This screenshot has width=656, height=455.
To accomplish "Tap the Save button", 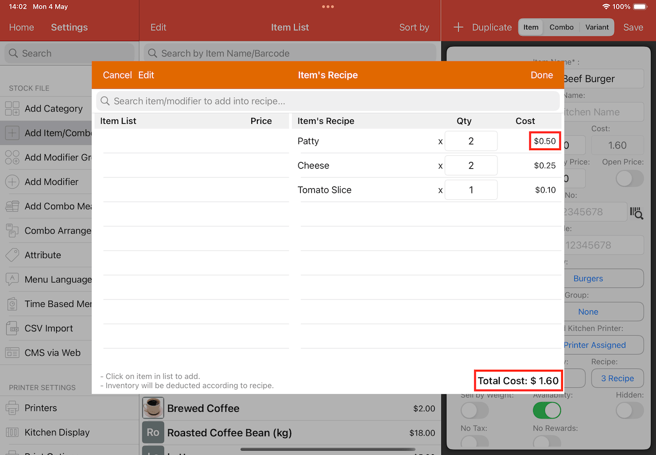I will (x=633, y=27).
